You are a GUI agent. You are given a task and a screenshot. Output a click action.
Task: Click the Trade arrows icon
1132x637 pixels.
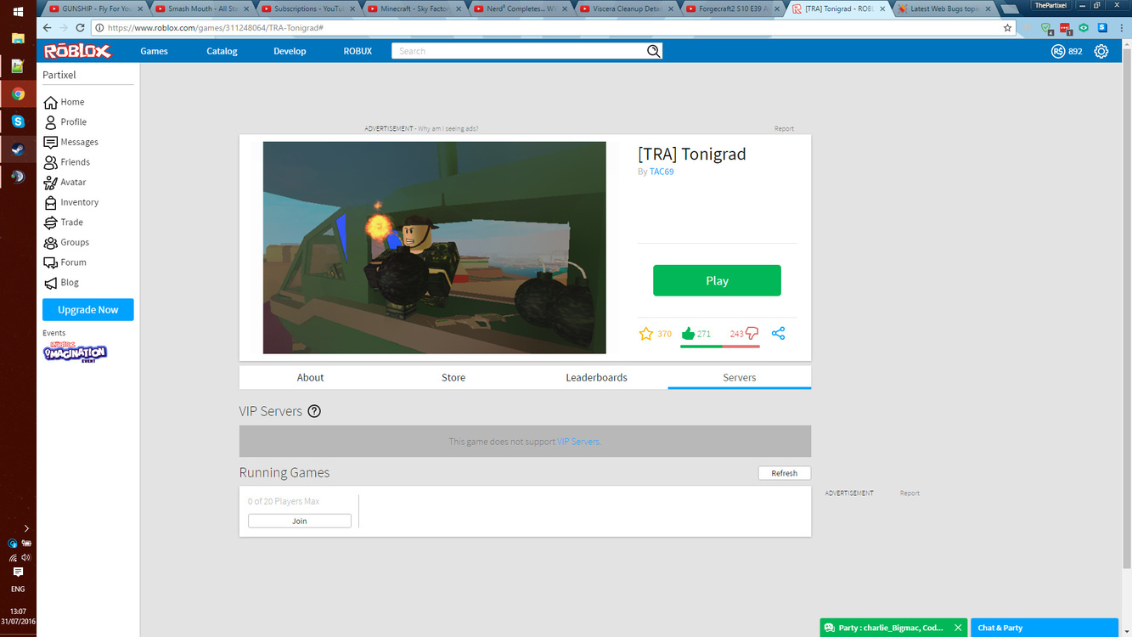pos(51,223)
